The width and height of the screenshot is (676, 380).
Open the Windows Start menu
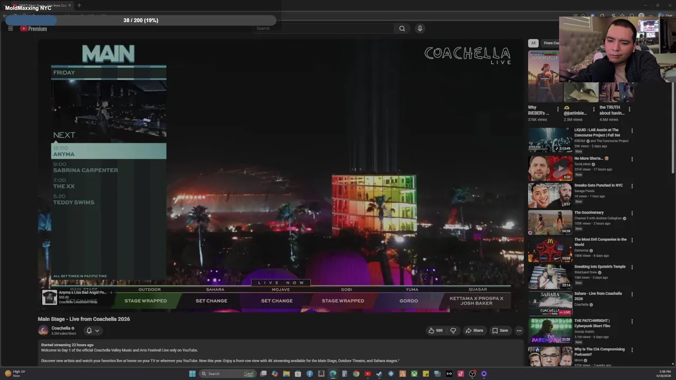coord(192,374)
